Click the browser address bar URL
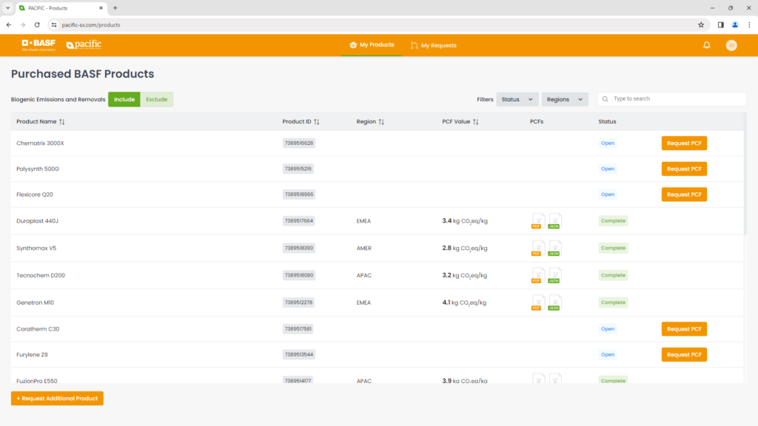 (x=91, y=25)
